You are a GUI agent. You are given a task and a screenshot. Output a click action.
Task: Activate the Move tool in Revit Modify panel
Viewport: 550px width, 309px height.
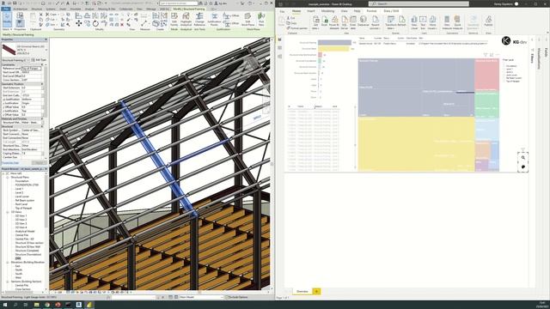coord(78,23)
